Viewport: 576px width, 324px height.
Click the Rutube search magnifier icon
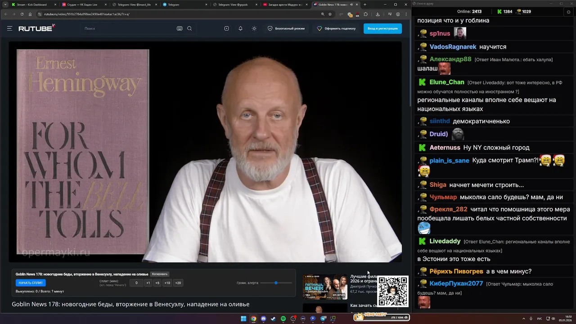click(x=189, y=28)
